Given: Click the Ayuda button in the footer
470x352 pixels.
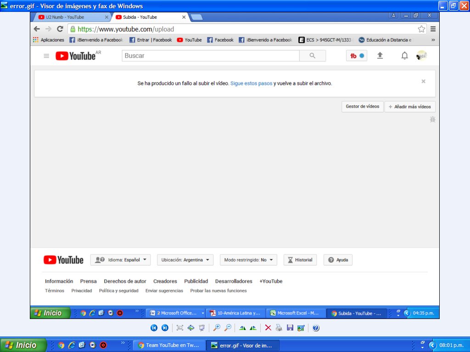Looking at the screenshot, I should [x=338, y=260].
